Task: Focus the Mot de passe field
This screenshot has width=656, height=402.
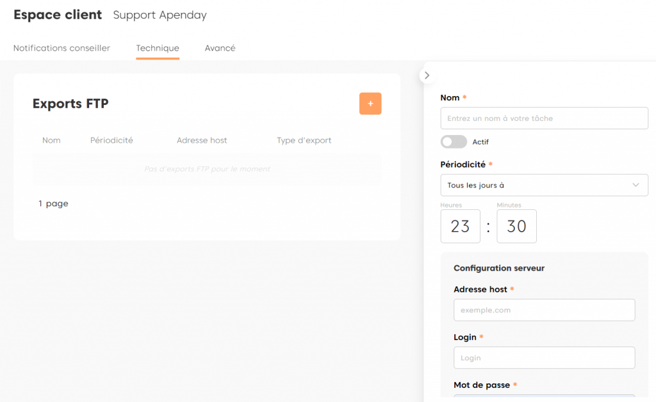Action: point(544,398)
